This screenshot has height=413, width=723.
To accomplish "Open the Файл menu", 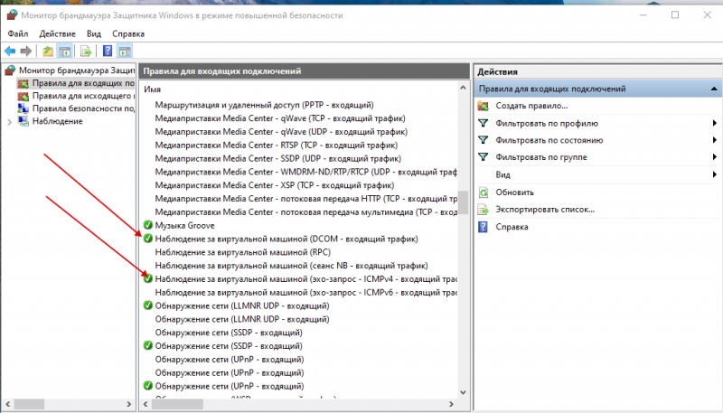I will [18, 33].
